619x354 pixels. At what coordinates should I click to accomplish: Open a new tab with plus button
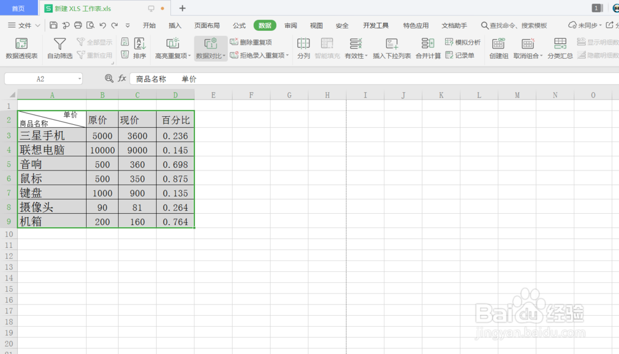click(x=183, y=8)
